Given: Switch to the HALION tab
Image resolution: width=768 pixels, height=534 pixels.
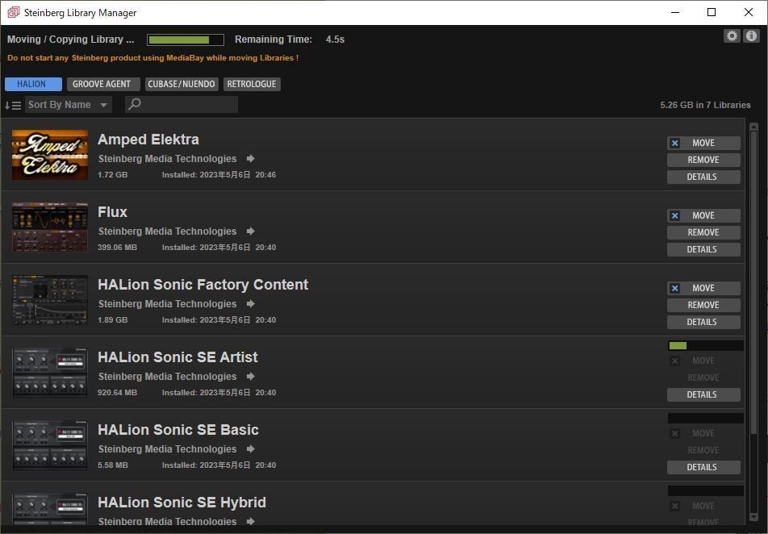Looking at the screenshot, I should click(33, 84).
